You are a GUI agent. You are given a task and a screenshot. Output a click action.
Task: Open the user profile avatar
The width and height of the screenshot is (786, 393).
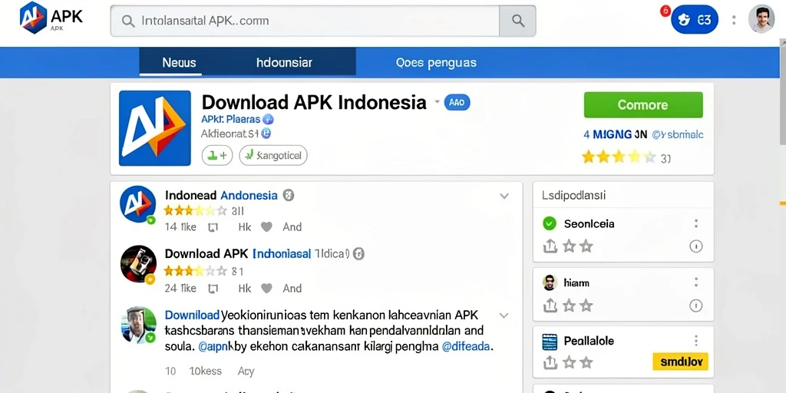[x=761, y=19]
